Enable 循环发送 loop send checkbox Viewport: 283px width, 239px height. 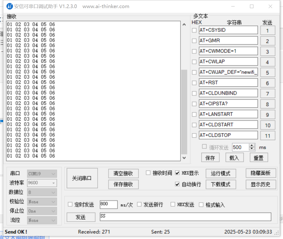(x=204, y=146)
